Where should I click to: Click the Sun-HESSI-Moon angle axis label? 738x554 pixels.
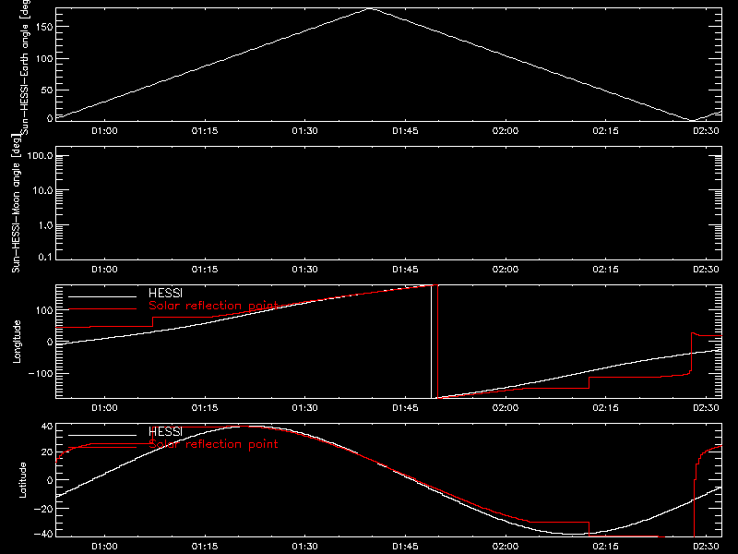point(17,203)
